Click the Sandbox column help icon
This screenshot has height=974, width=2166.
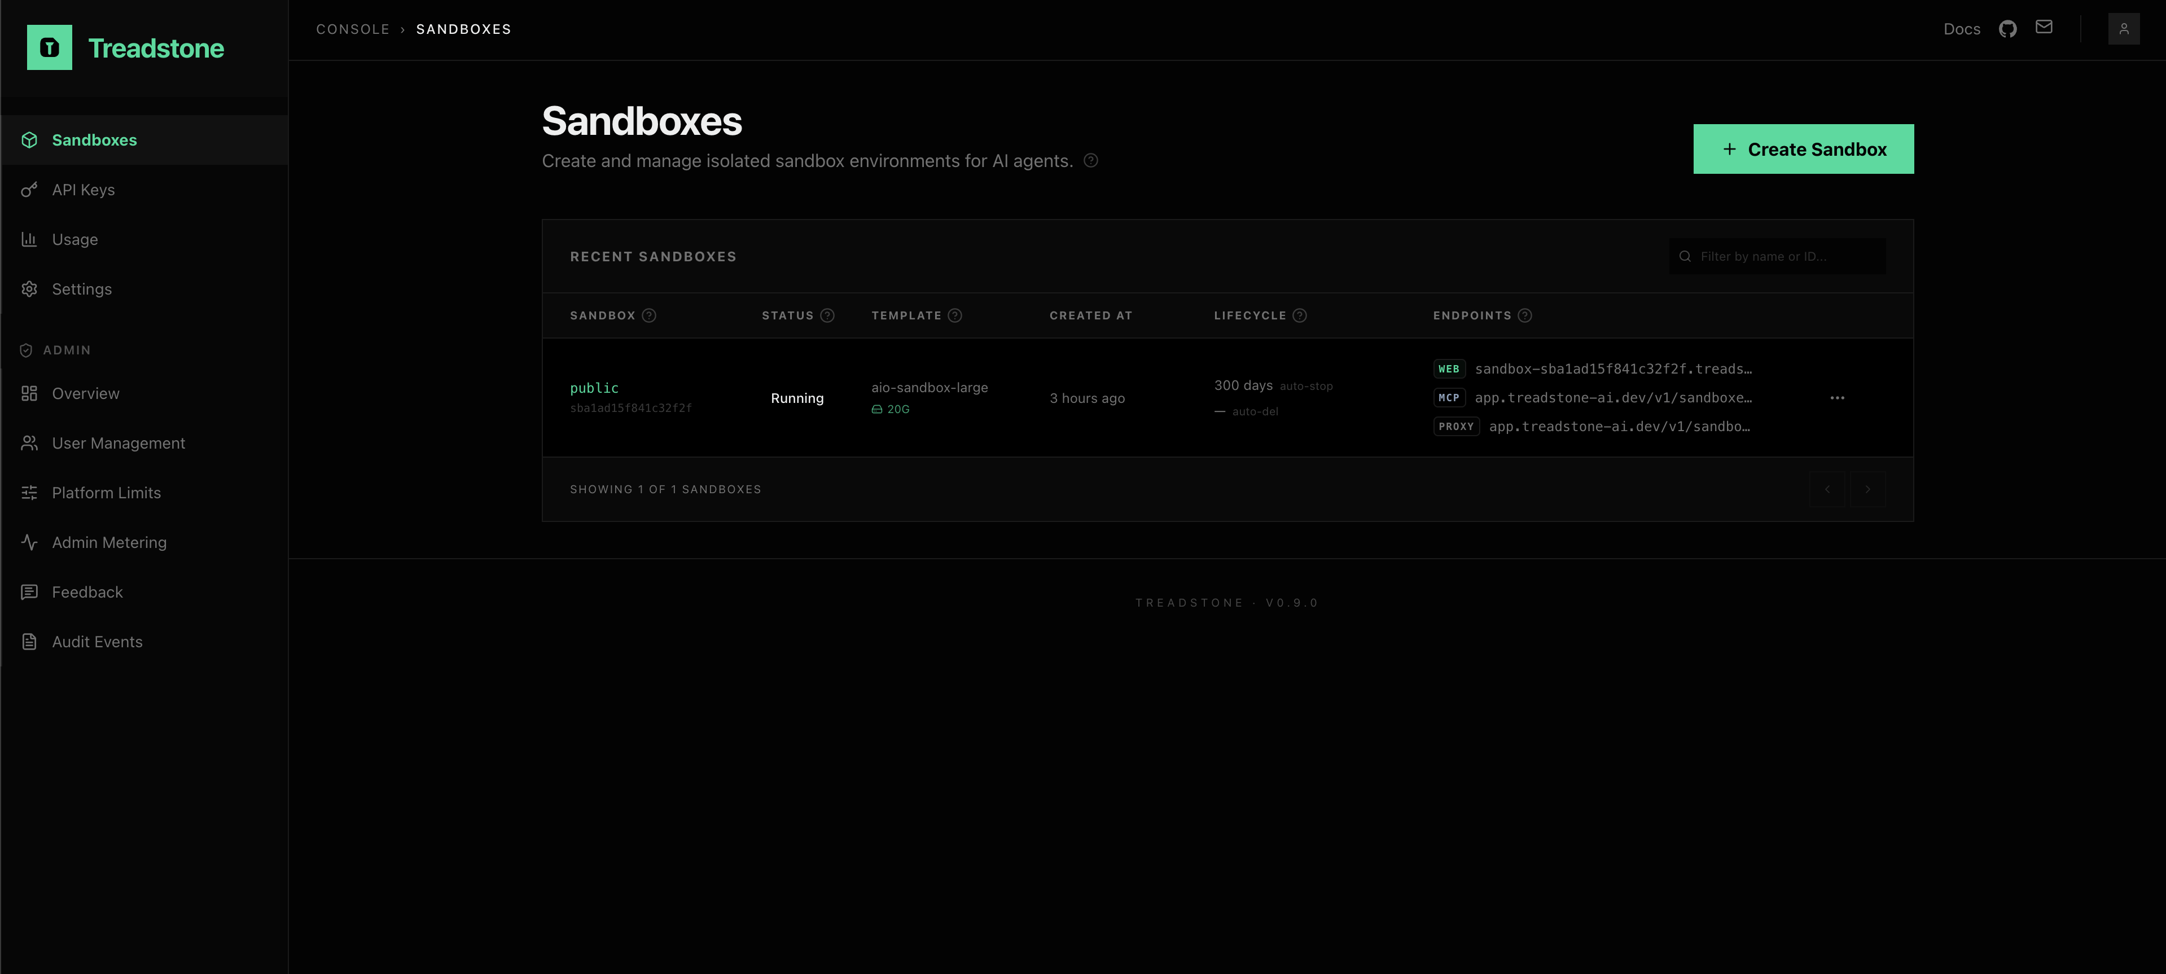pos(648,315)
